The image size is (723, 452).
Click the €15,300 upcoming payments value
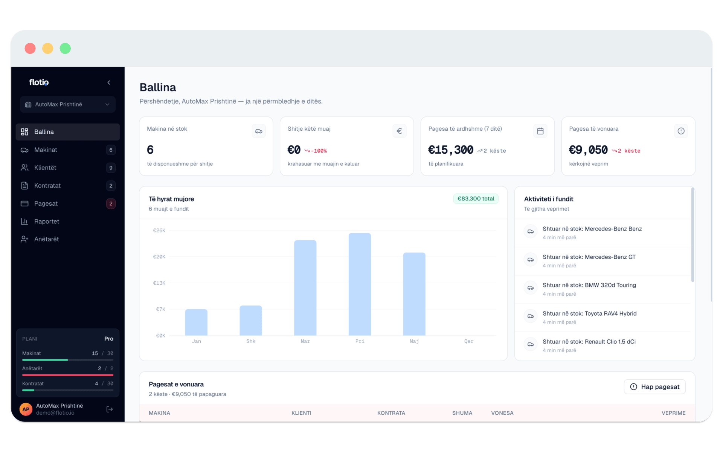click(451, 150)
